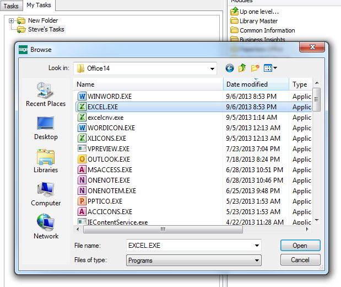Image resolution: width=341 pixels, height=287 pixels.
Task: Click the MSACCESS.EXE date 6/28/2013 10:51 PM
Action: (x=255, y=170)
